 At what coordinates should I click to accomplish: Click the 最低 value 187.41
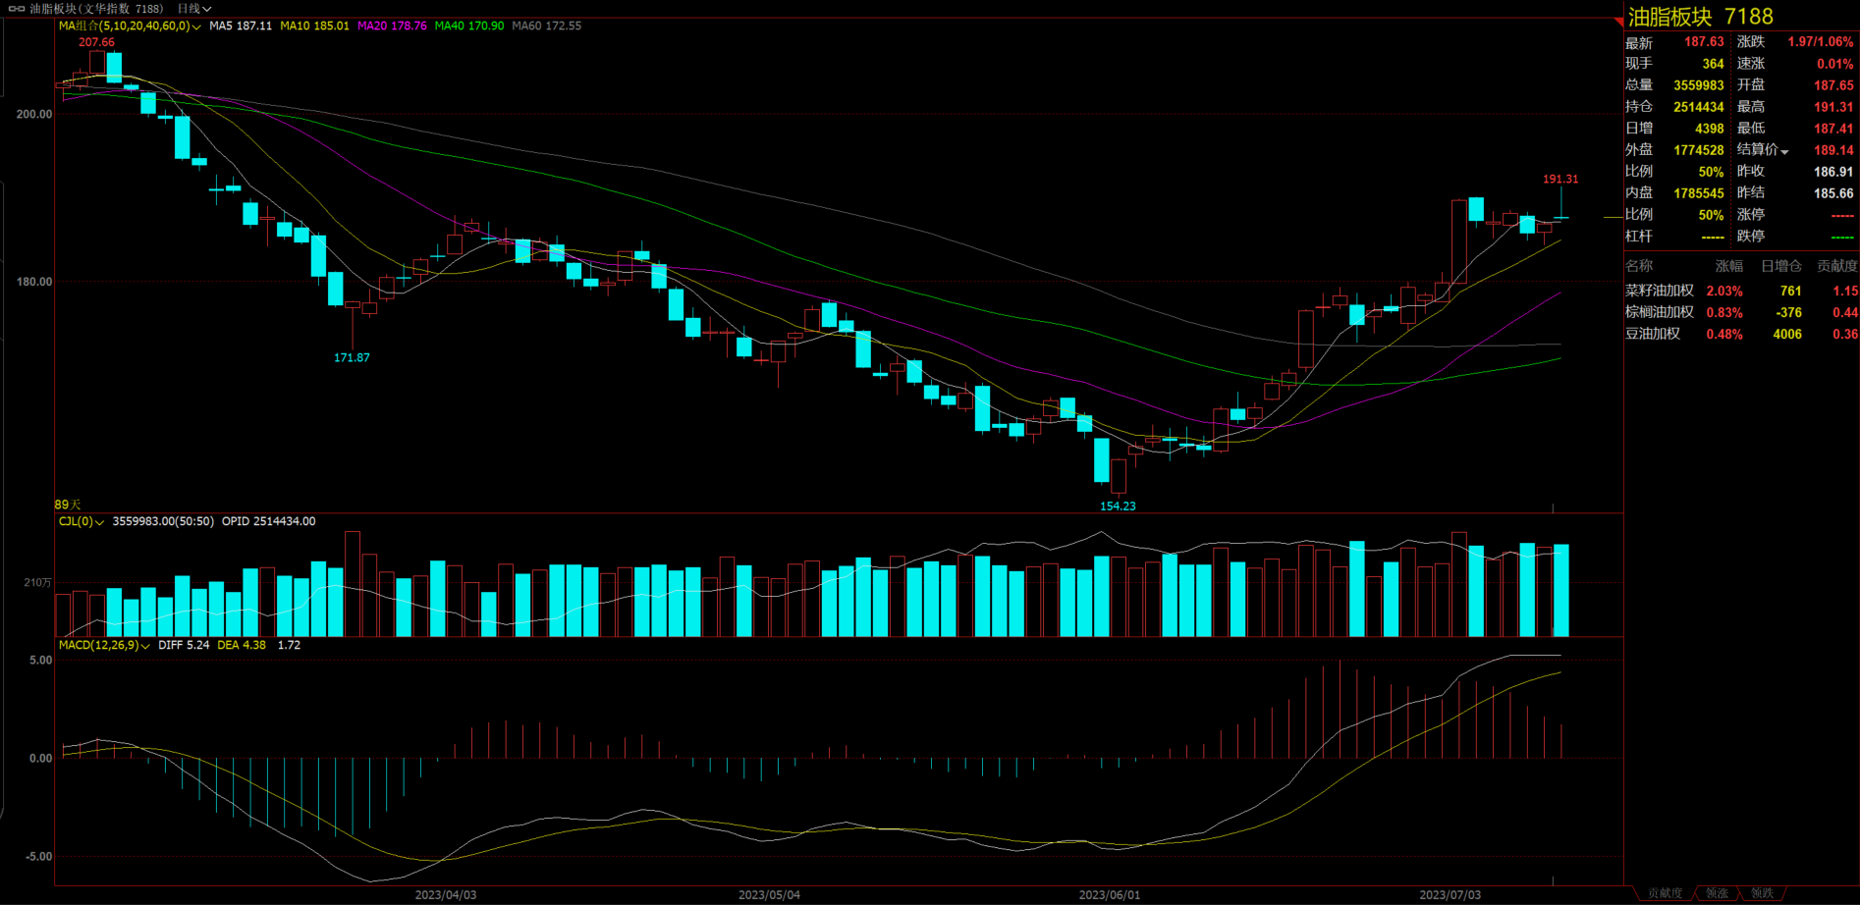1834,129
